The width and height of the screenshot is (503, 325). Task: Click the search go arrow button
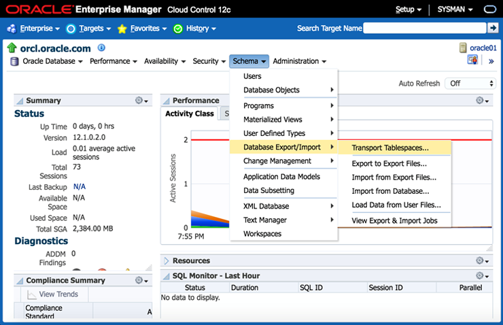tap(493, 28)
